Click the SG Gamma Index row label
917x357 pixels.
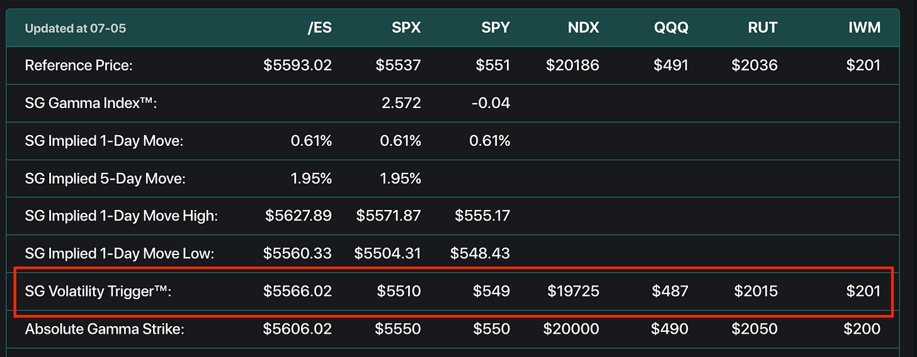coord(90,103)
